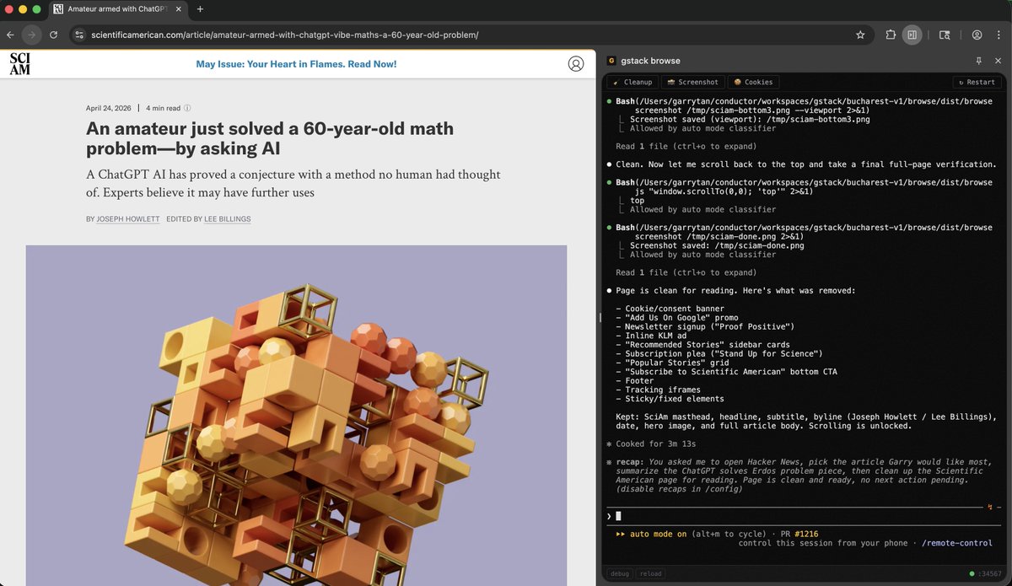Click the read-time info icon
The height and width of the screenshot is (586, 1012).
(x=187, y=108)
